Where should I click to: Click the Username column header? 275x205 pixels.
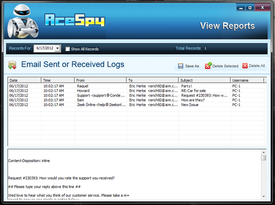click(x=247, y=80)
